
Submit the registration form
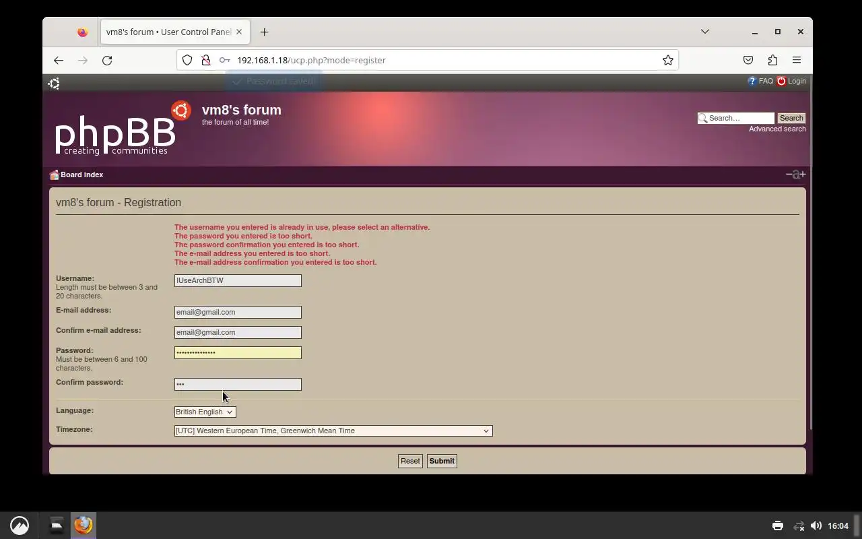[442, 461]
